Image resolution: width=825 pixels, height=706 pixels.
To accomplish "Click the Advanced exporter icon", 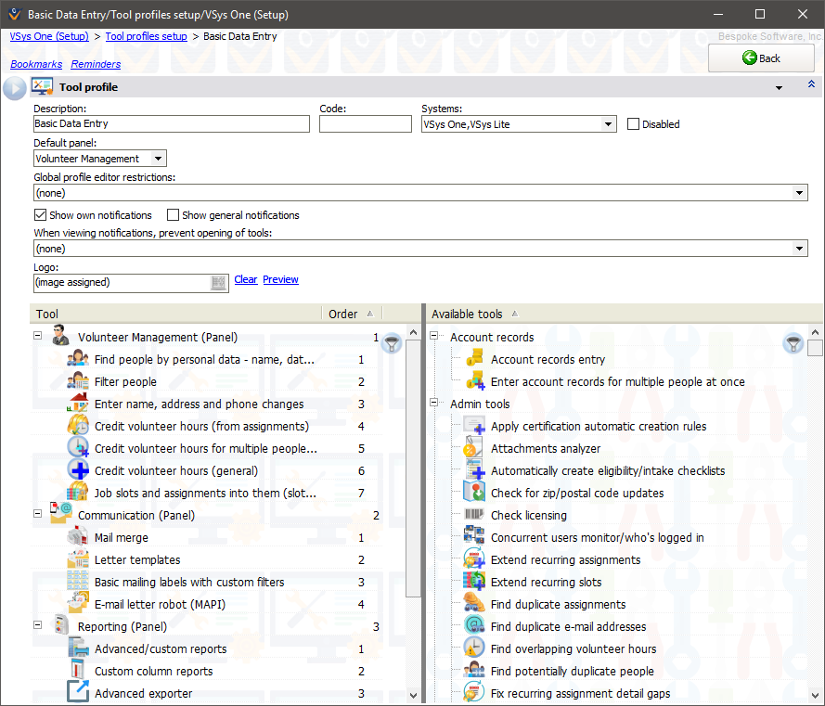I will pos(78,693).
